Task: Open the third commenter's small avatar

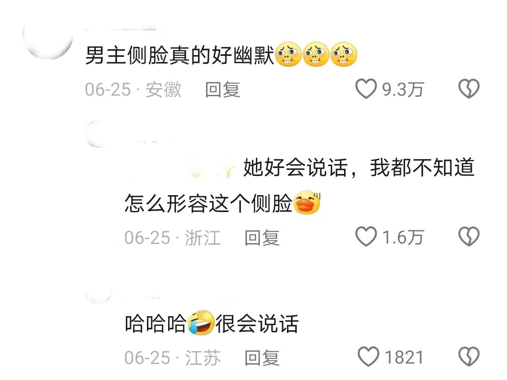Action: click(x=98, y=293)
